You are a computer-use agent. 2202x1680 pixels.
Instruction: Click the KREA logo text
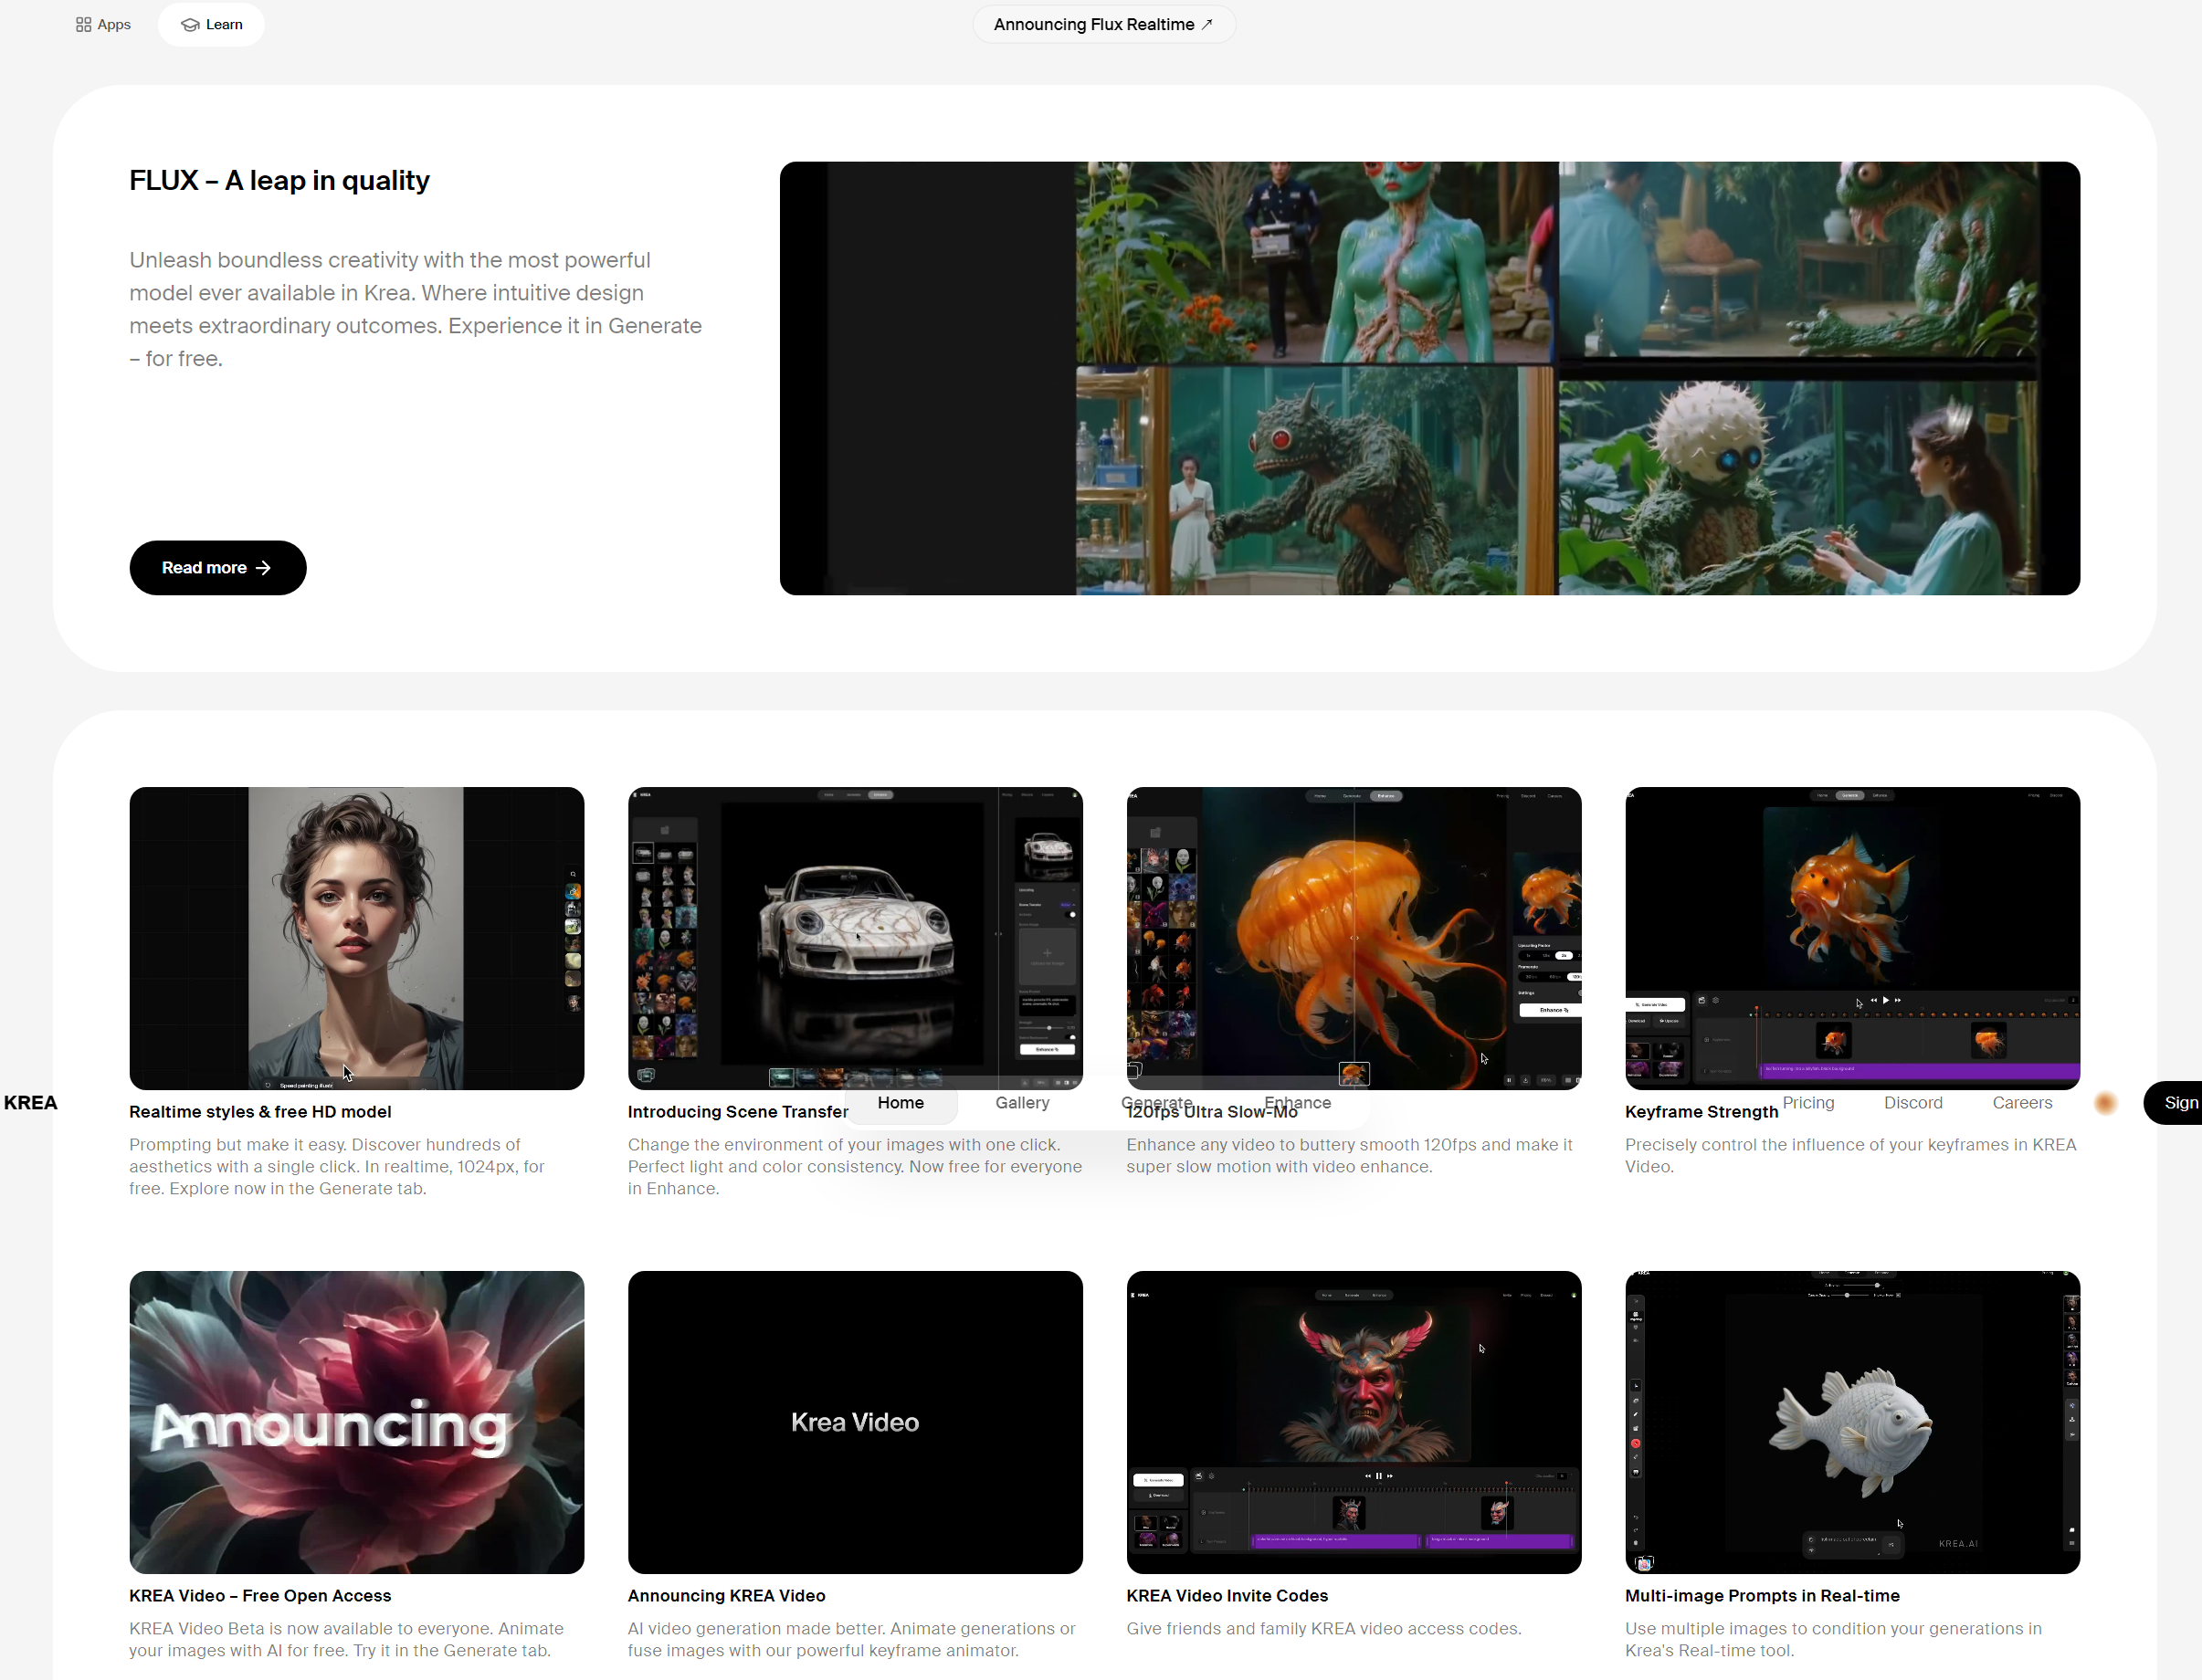coord(30,1102)
